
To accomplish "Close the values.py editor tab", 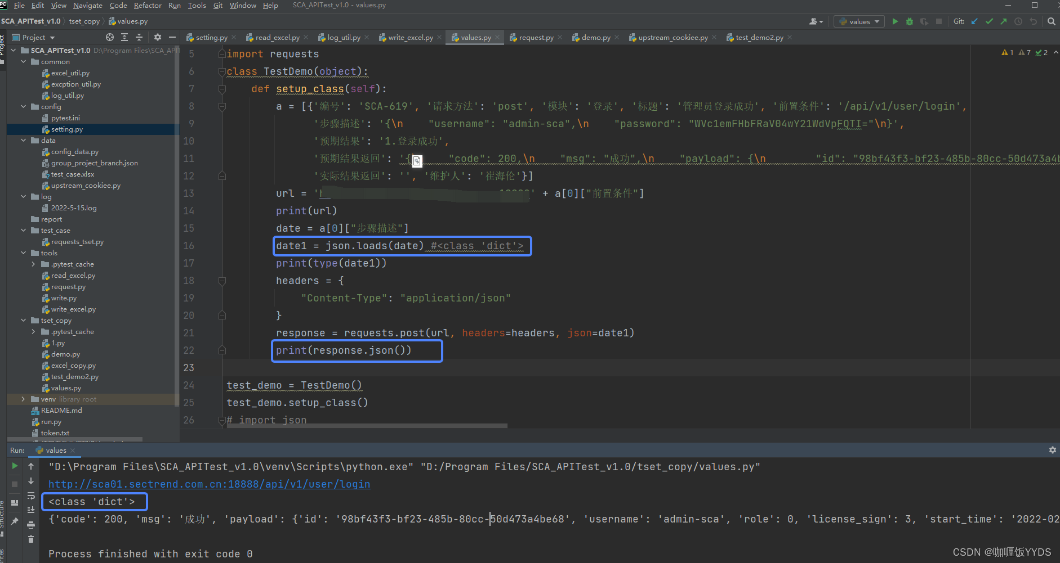I will point(497,37).
